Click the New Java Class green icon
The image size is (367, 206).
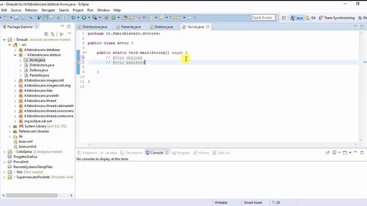[x=114, y=18]
